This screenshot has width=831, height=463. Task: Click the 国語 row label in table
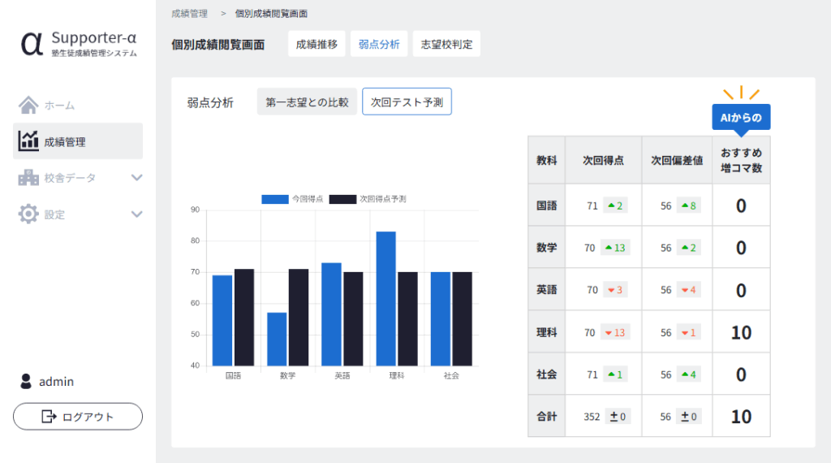(x=546, y=206)
